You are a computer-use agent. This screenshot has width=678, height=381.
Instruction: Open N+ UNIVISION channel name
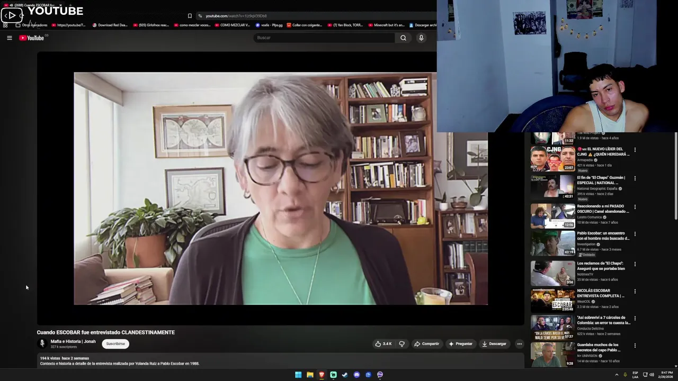[x=587, y=356]
